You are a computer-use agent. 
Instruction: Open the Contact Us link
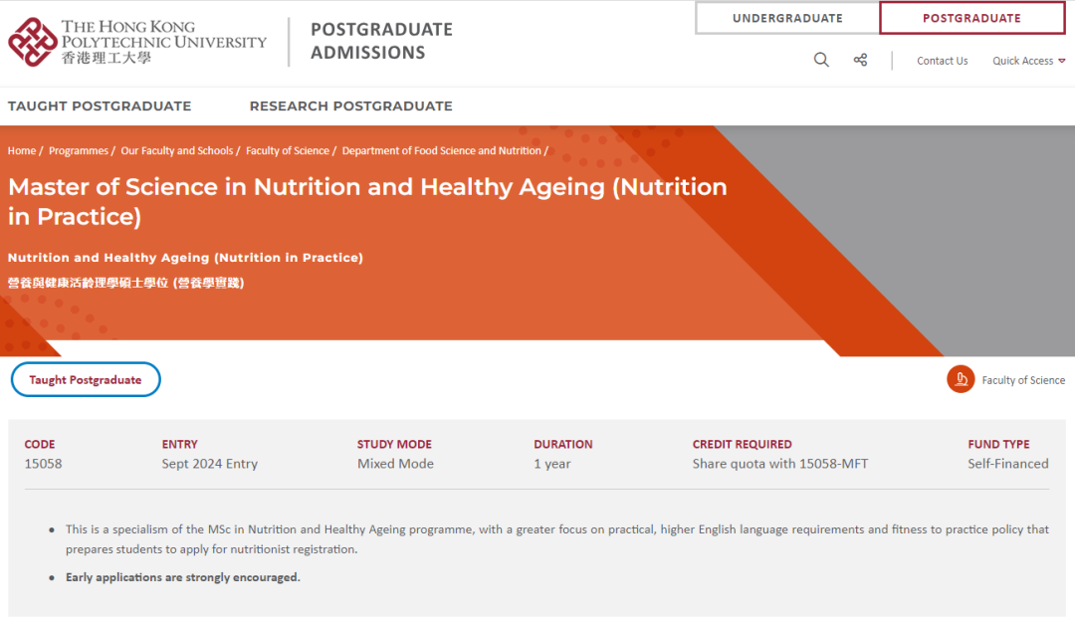[942, 61]
